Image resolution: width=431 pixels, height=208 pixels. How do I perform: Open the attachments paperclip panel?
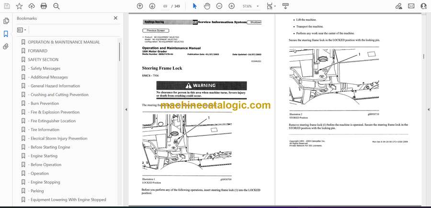pos(6,47)
